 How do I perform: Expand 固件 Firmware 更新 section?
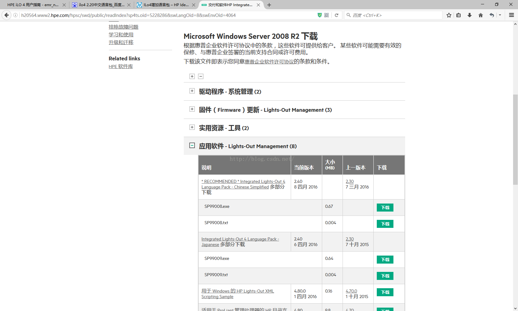point(192,109)
